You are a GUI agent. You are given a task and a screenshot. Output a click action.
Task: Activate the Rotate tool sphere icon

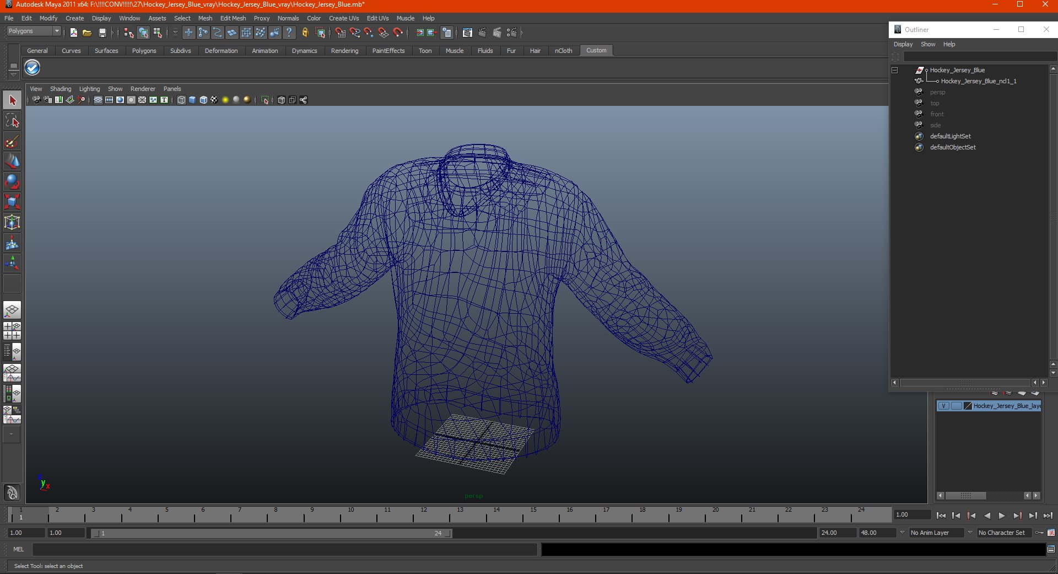pyautogui.click(x=12, y=181)
